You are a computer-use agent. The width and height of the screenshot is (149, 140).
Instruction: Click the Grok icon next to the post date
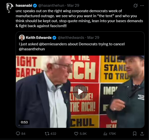click(135, 6)
